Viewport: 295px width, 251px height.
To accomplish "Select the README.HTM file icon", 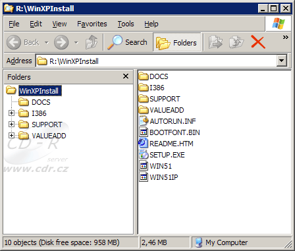I will tap(144, 144).
